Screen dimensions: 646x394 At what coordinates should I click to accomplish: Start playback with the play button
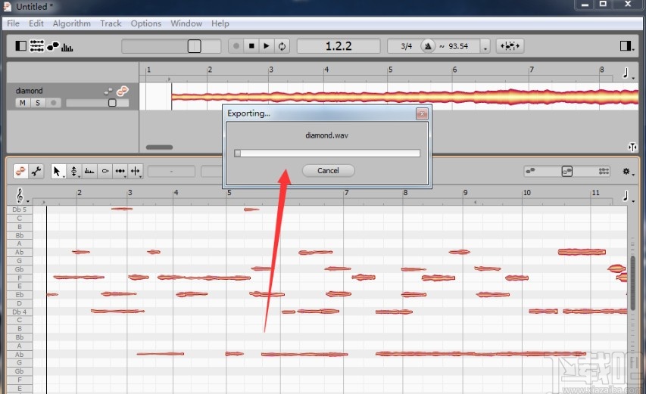267,45
